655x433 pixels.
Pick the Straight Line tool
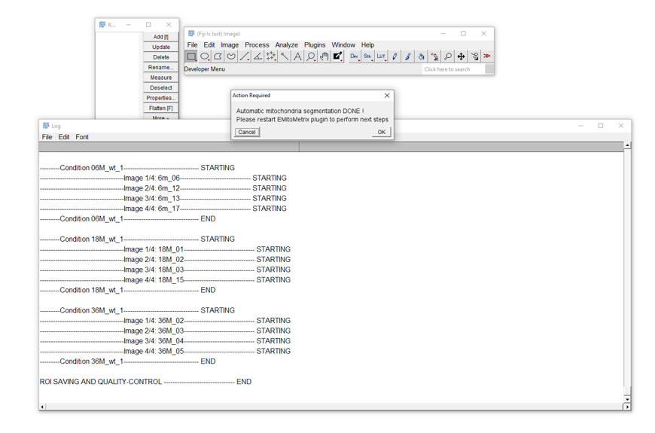tap(245, 56)
